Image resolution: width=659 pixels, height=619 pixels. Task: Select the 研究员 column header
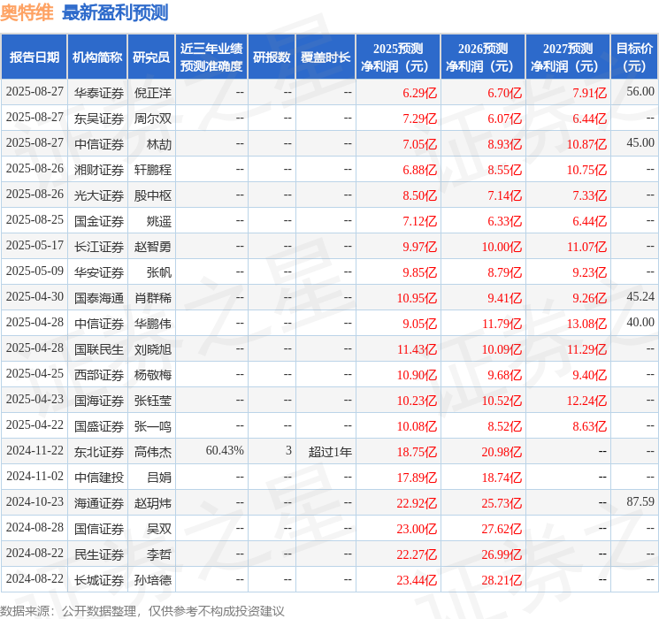point(151,57)
